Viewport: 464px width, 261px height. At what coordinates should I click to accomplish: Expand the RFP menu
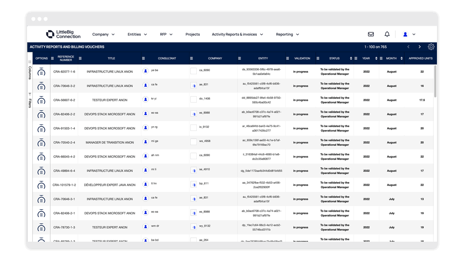click(x=166, y=34)
